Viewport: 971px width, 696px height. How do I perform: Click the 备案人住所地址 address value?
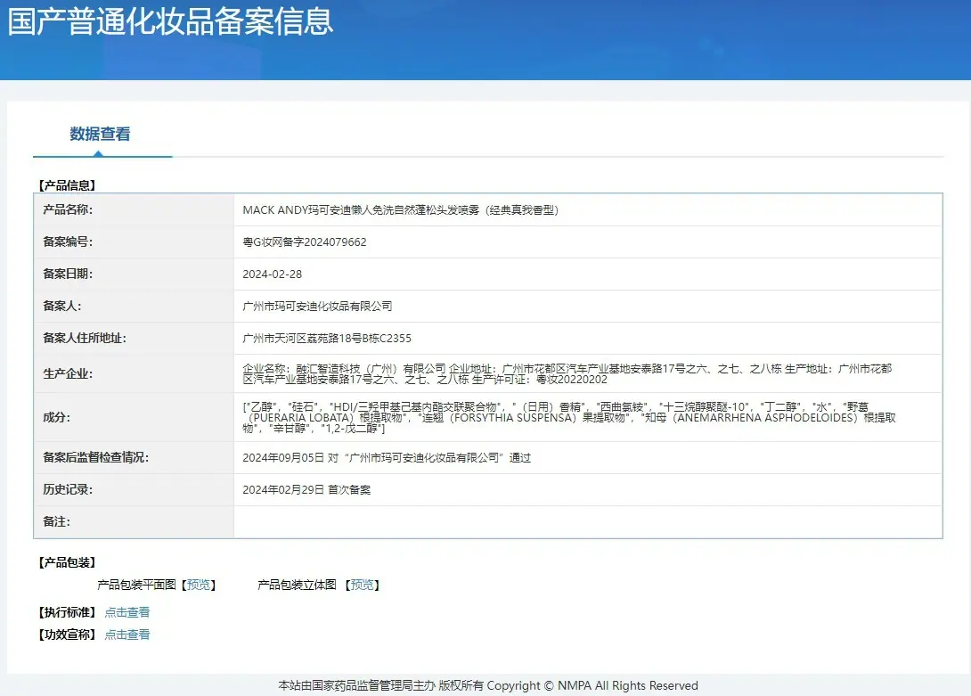point(327,339)
